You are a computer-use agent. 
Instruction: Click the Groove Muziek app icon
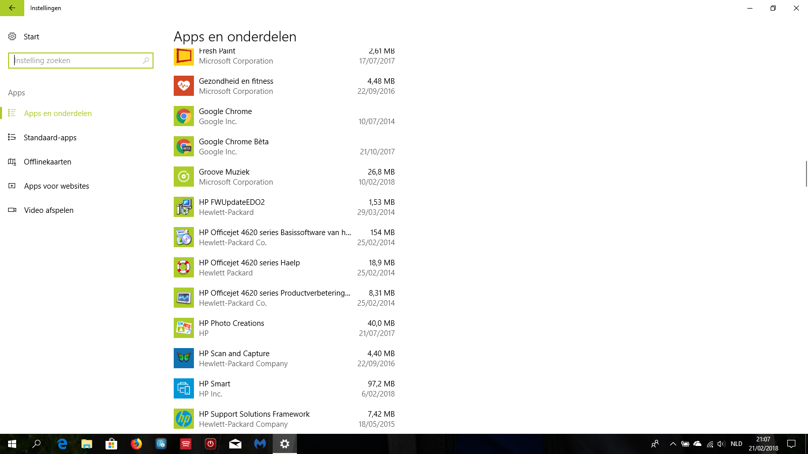pyautogui.click(x=184, y=177)
